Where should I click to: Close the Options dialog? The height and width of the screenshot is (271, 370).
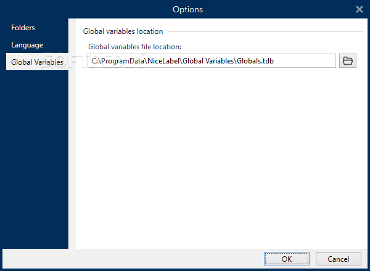[360, 9]
